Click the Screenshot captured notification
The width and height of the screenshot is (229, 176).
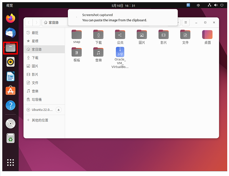(123, 18)
